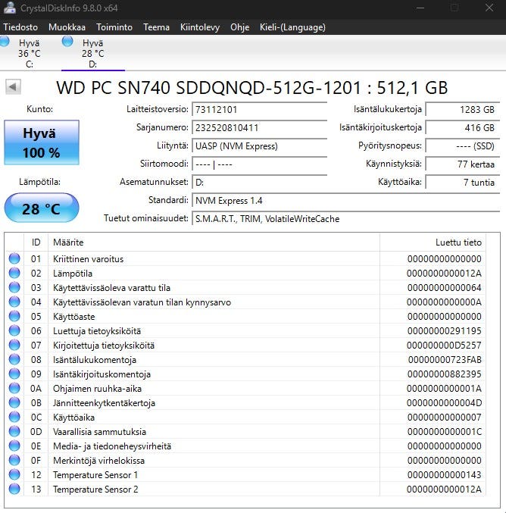The height and width of the screenshot is (513, 506).
Task: Click status orb for Isäntälukukomentoja row
Action: [x=14, y=359]
